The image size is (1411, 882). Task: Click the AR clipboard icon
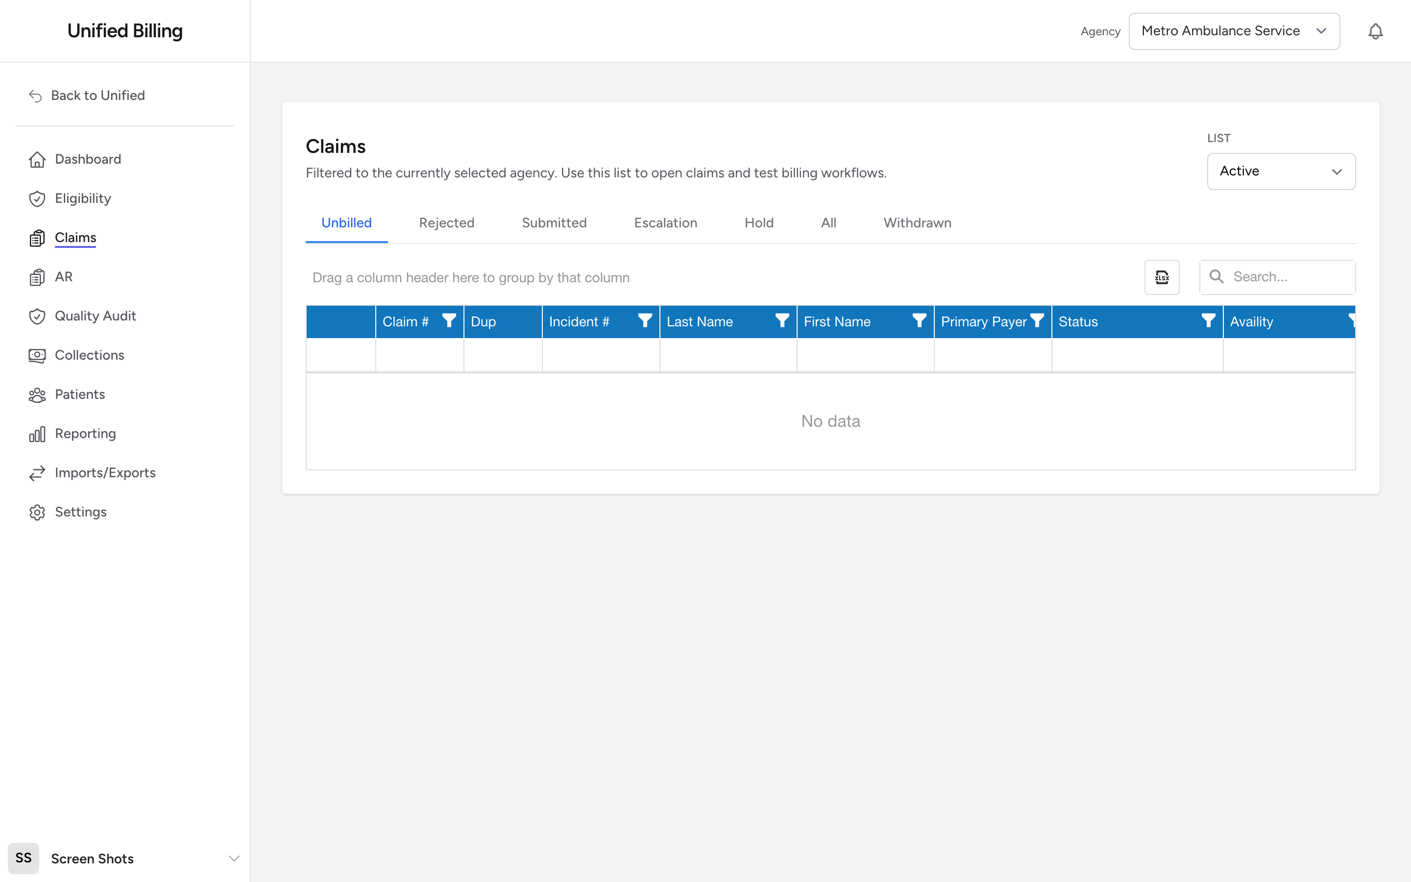point(37,277)
